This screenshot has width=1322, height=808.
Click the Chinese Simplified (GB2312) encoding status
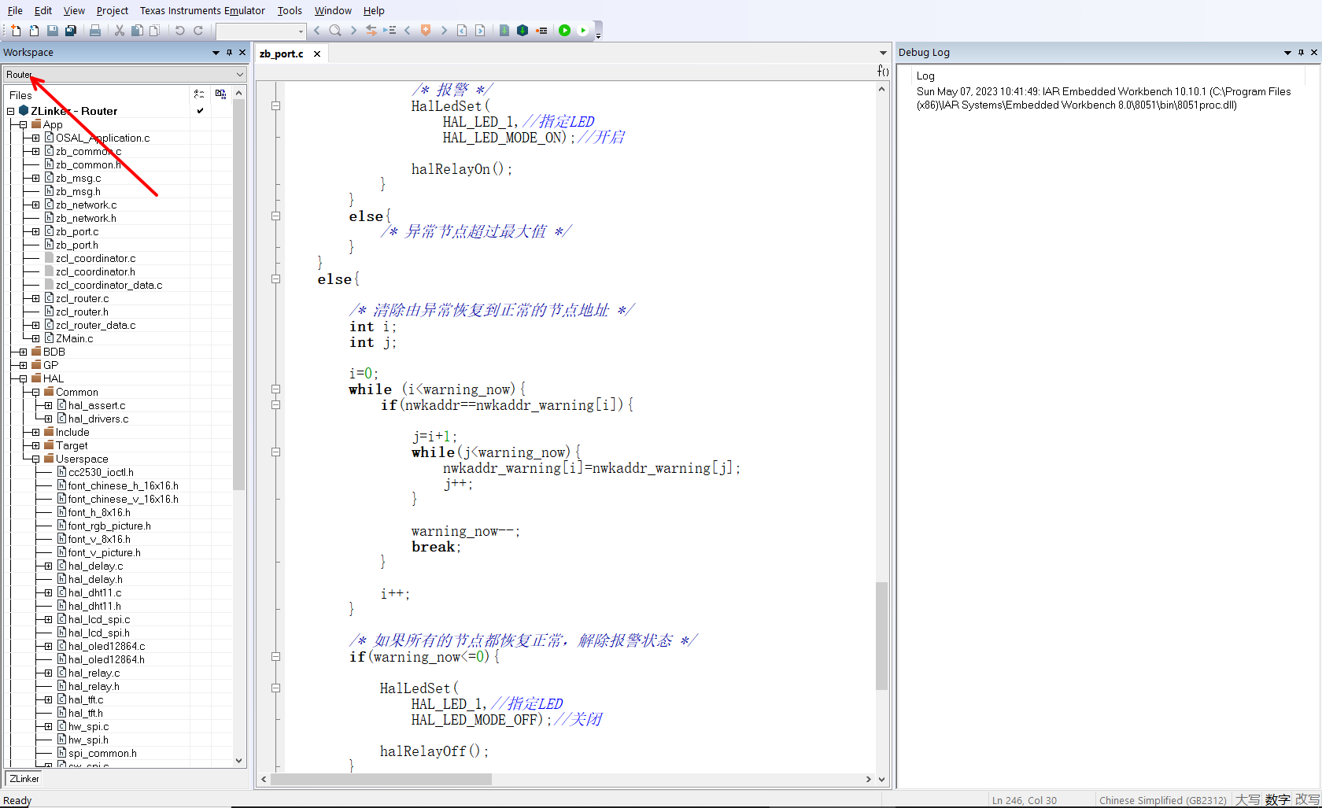(1162, 800)
